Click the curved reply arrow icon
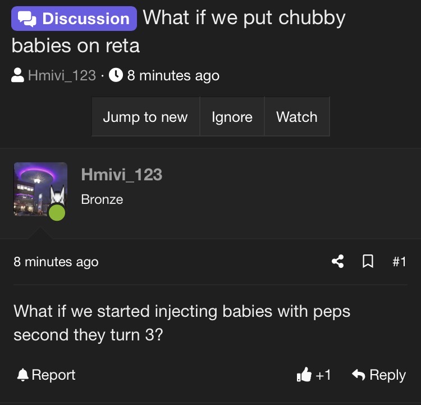The height and width of the screenshot is (405, 421). [x=359, y=375]
